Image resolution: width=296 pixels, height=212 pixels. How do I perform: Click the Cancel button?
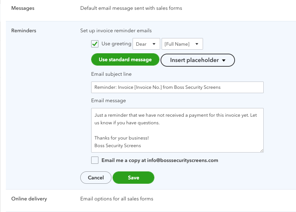96,178
